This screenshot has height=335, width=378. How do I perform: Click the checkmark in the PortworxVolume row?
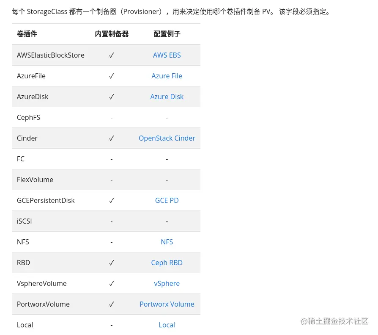pyautogui.click(x=111, y=305)
